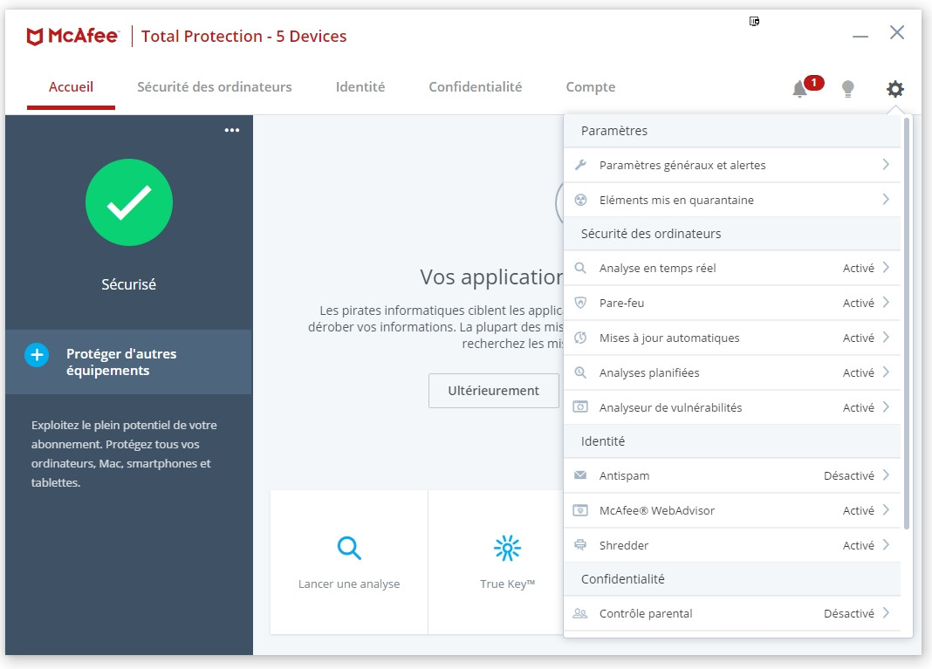This screenshot has height=669, width=932.
Task: Click the lightbulb tips icon
Action: [848, 87]
